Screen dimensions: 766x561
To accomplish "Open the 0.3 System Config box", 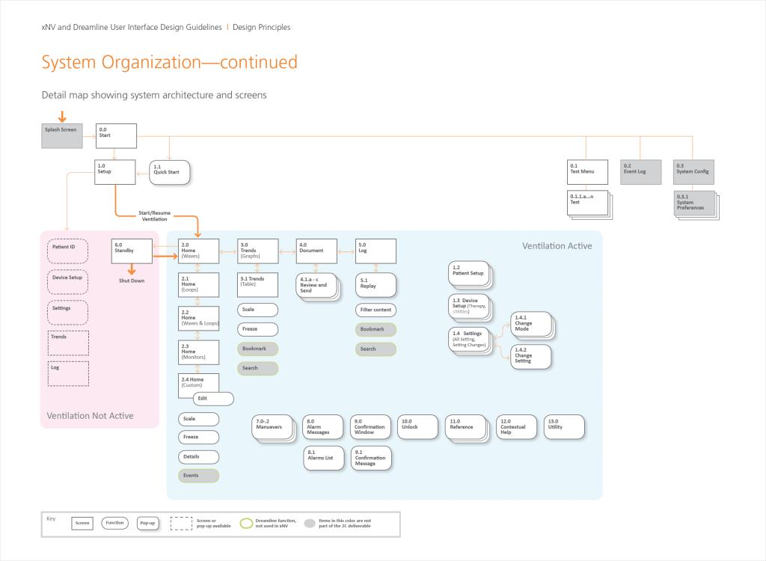I will pyautogui.click(x=693, y=171).
